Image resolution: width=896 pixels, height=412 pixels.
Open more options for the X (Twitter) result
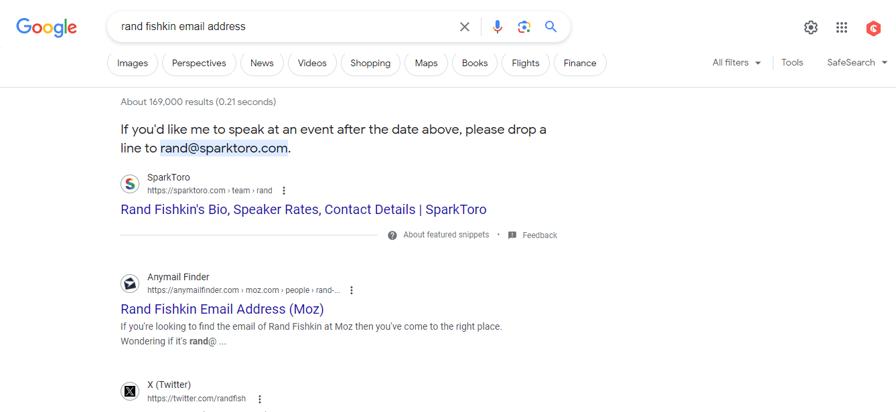coord(260,399)
